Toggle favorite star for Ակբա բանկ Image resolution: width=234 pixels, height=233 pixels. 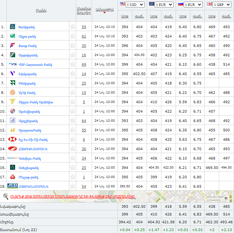73,36
